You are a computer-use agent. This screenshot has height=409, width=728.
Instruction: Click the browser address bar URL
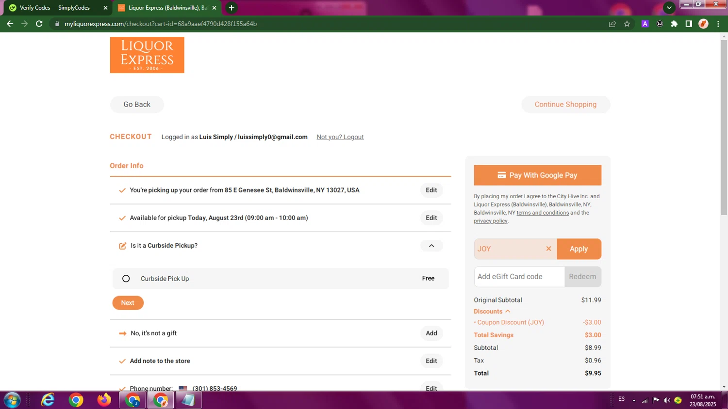[x=161, y=24]
